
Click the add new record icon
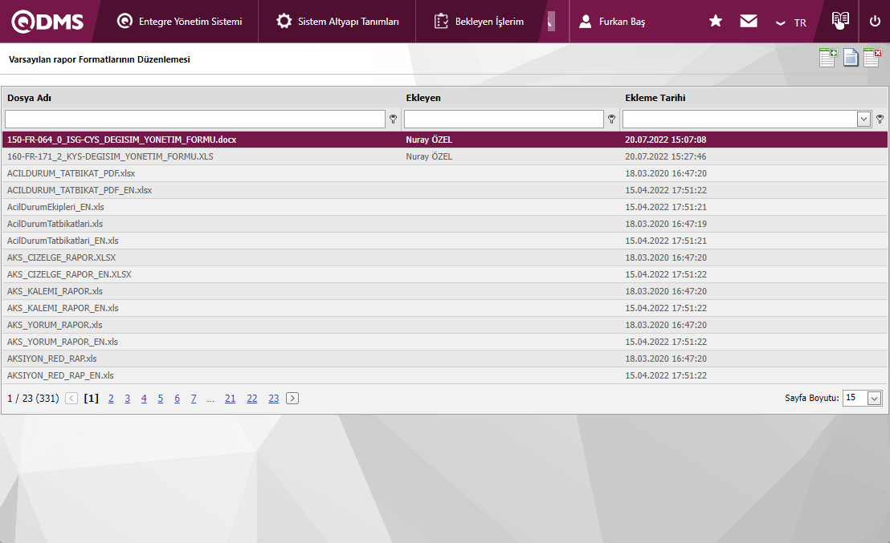pyautogui.click(x=827, y=58)
